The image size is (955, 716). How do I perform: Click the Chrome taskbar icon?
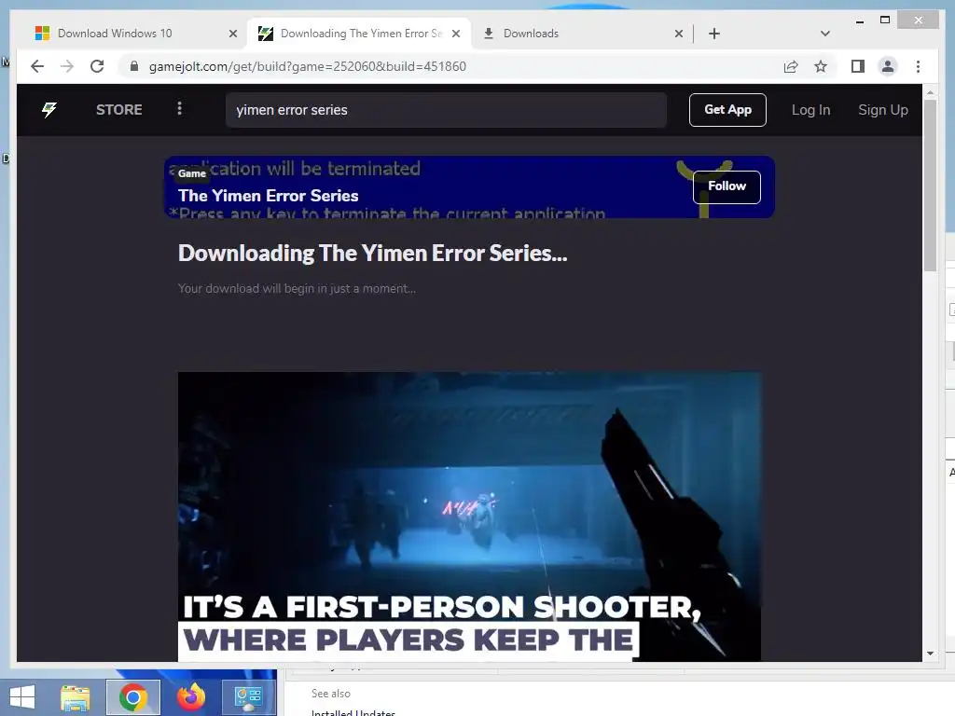(x=132, y=697)
